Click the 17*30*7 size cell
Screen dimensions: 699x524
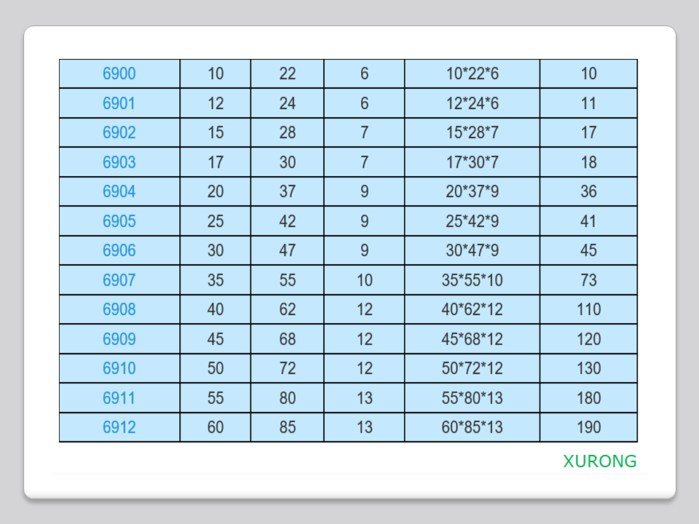[472, 162]
